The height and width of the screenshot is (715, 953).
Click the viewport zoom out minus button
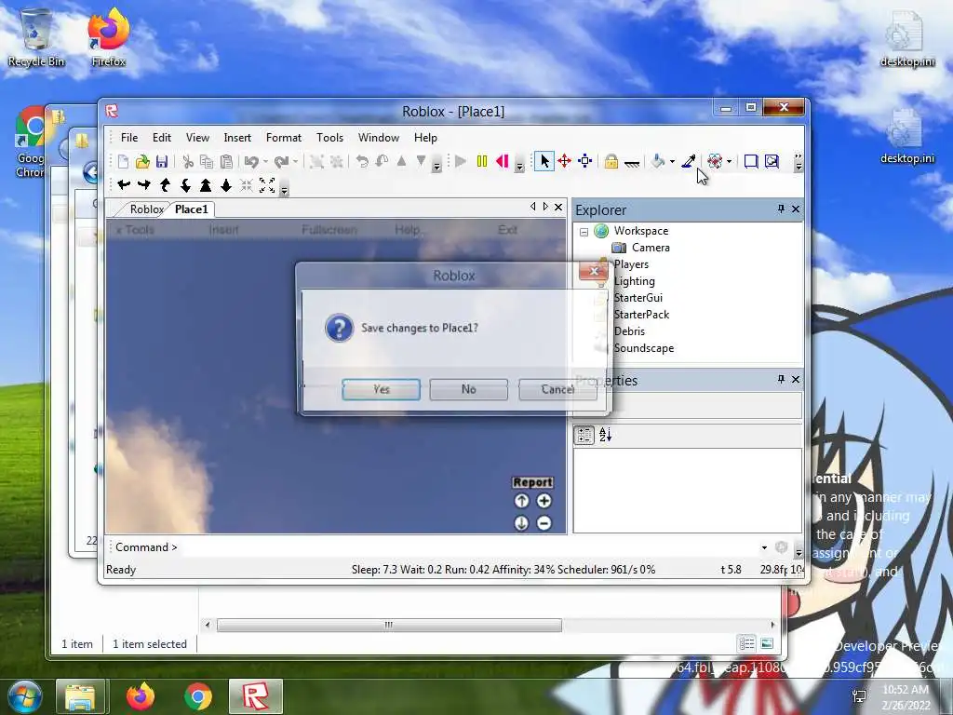[544, 523]
